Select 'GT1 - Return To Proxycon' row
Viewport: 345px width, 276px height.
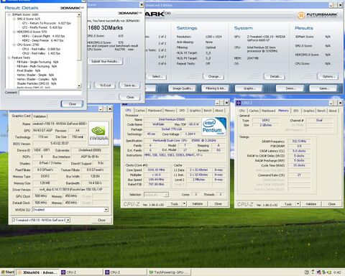point(47,23)
